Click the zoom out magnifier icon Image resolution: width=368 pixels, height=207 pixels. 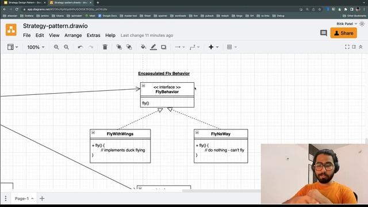click(x=67, y=47)
